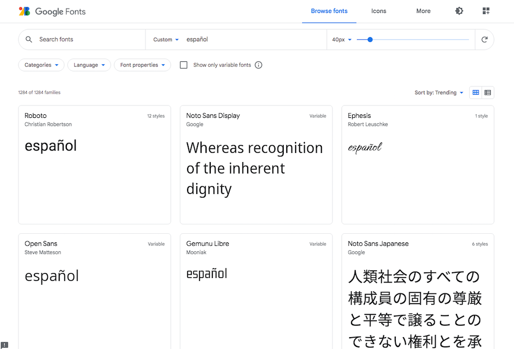
Task: Adjust the font size slider handle
Action: 370,40
